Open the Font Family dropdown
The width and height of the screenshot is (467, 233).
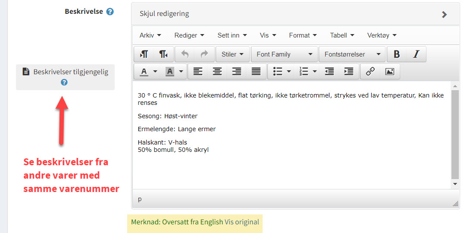(x=284, y=54)
